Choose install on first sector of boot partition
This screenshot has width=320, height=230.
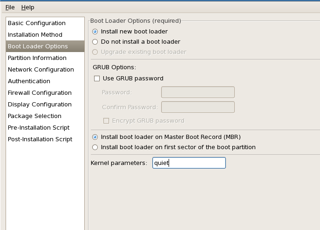[95, 147]
